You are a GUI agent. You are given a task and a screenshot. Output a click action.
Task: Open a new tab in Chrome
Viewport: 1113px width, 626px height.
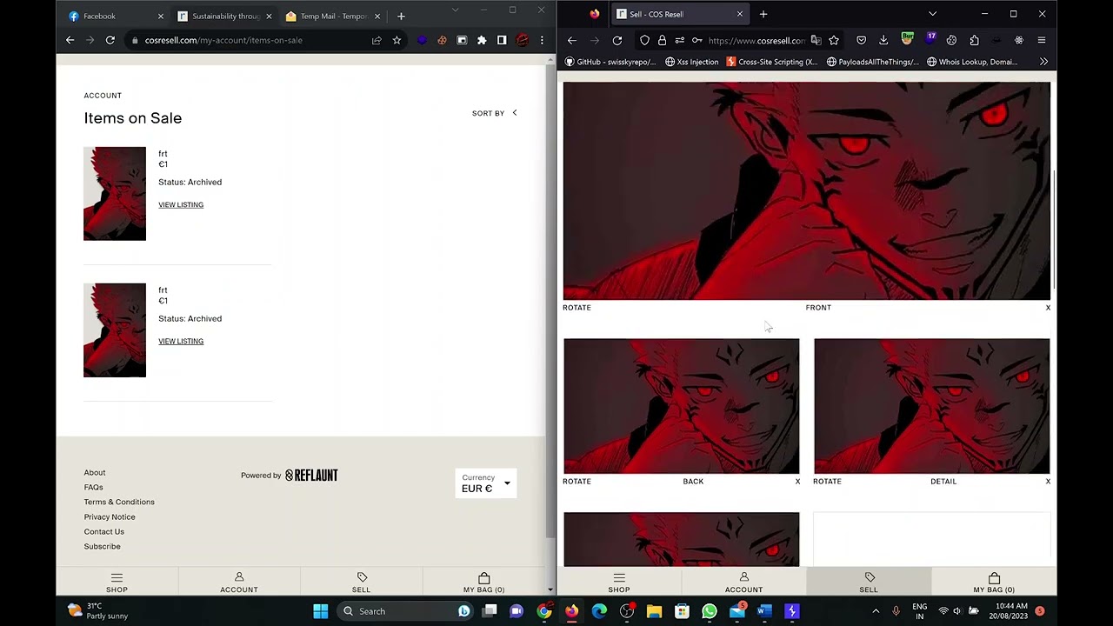point(401,16)
